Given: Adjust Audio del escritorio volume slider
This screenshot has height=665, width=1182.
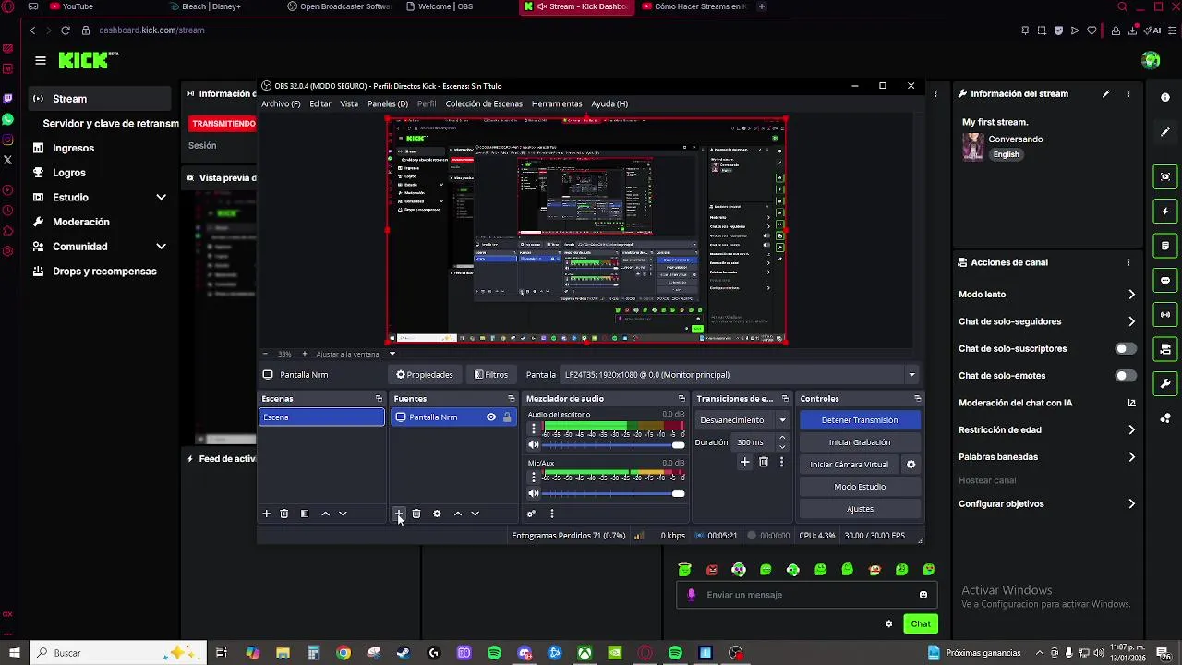Looking at the screenshot, I should click(613, 445).
